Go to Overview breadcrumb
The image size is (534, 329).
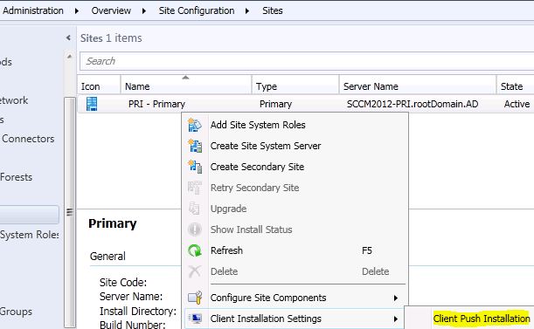(x=111, y=10)
